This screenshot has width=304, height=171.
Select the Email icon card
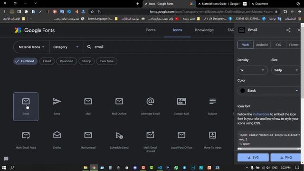tap(26, 106)
